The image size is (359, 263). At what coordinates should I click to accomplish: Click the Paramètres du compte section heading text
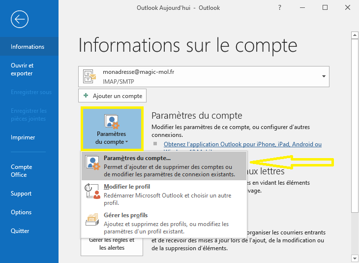tap(197, 116)
